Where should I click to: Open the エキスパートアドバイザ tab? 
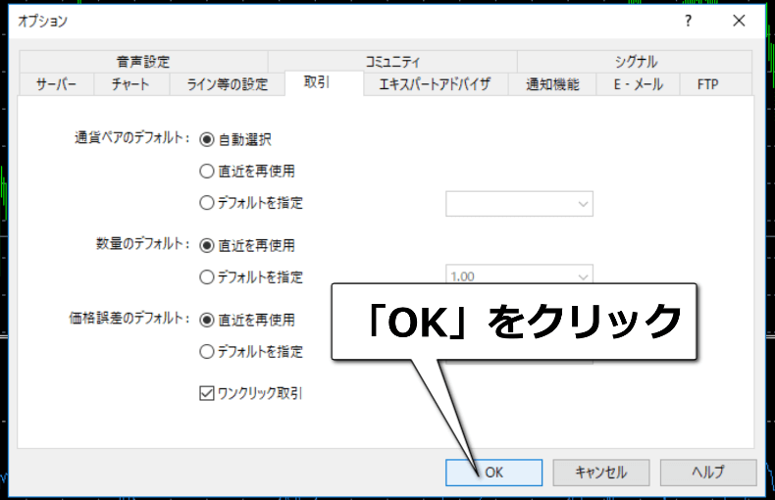tap(435, 84)
